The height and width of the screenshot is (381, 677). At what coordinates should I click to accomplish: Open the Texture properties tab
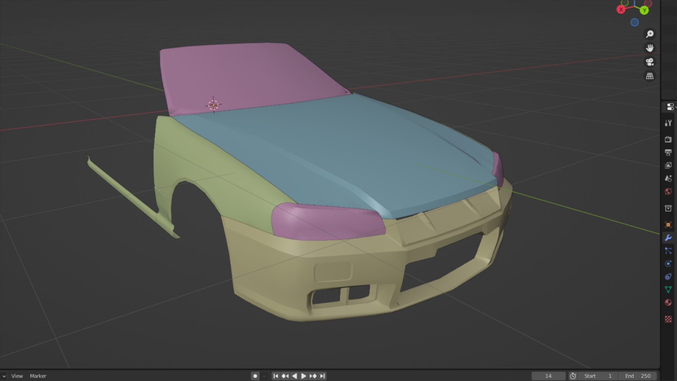click(668, 319)
